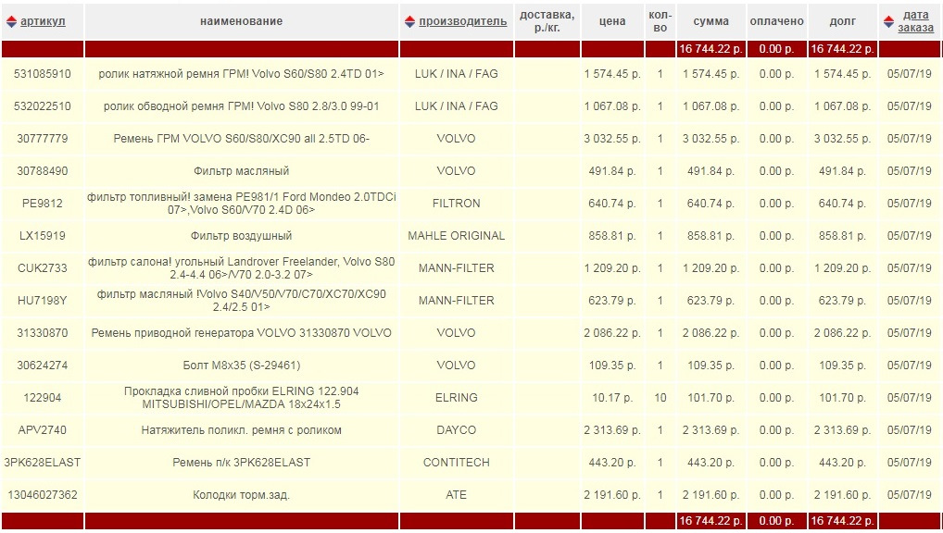Image resolution: width=943 pixels, height=533 pixels.
Task: Select article number 122904
Action: click(43, 399)
